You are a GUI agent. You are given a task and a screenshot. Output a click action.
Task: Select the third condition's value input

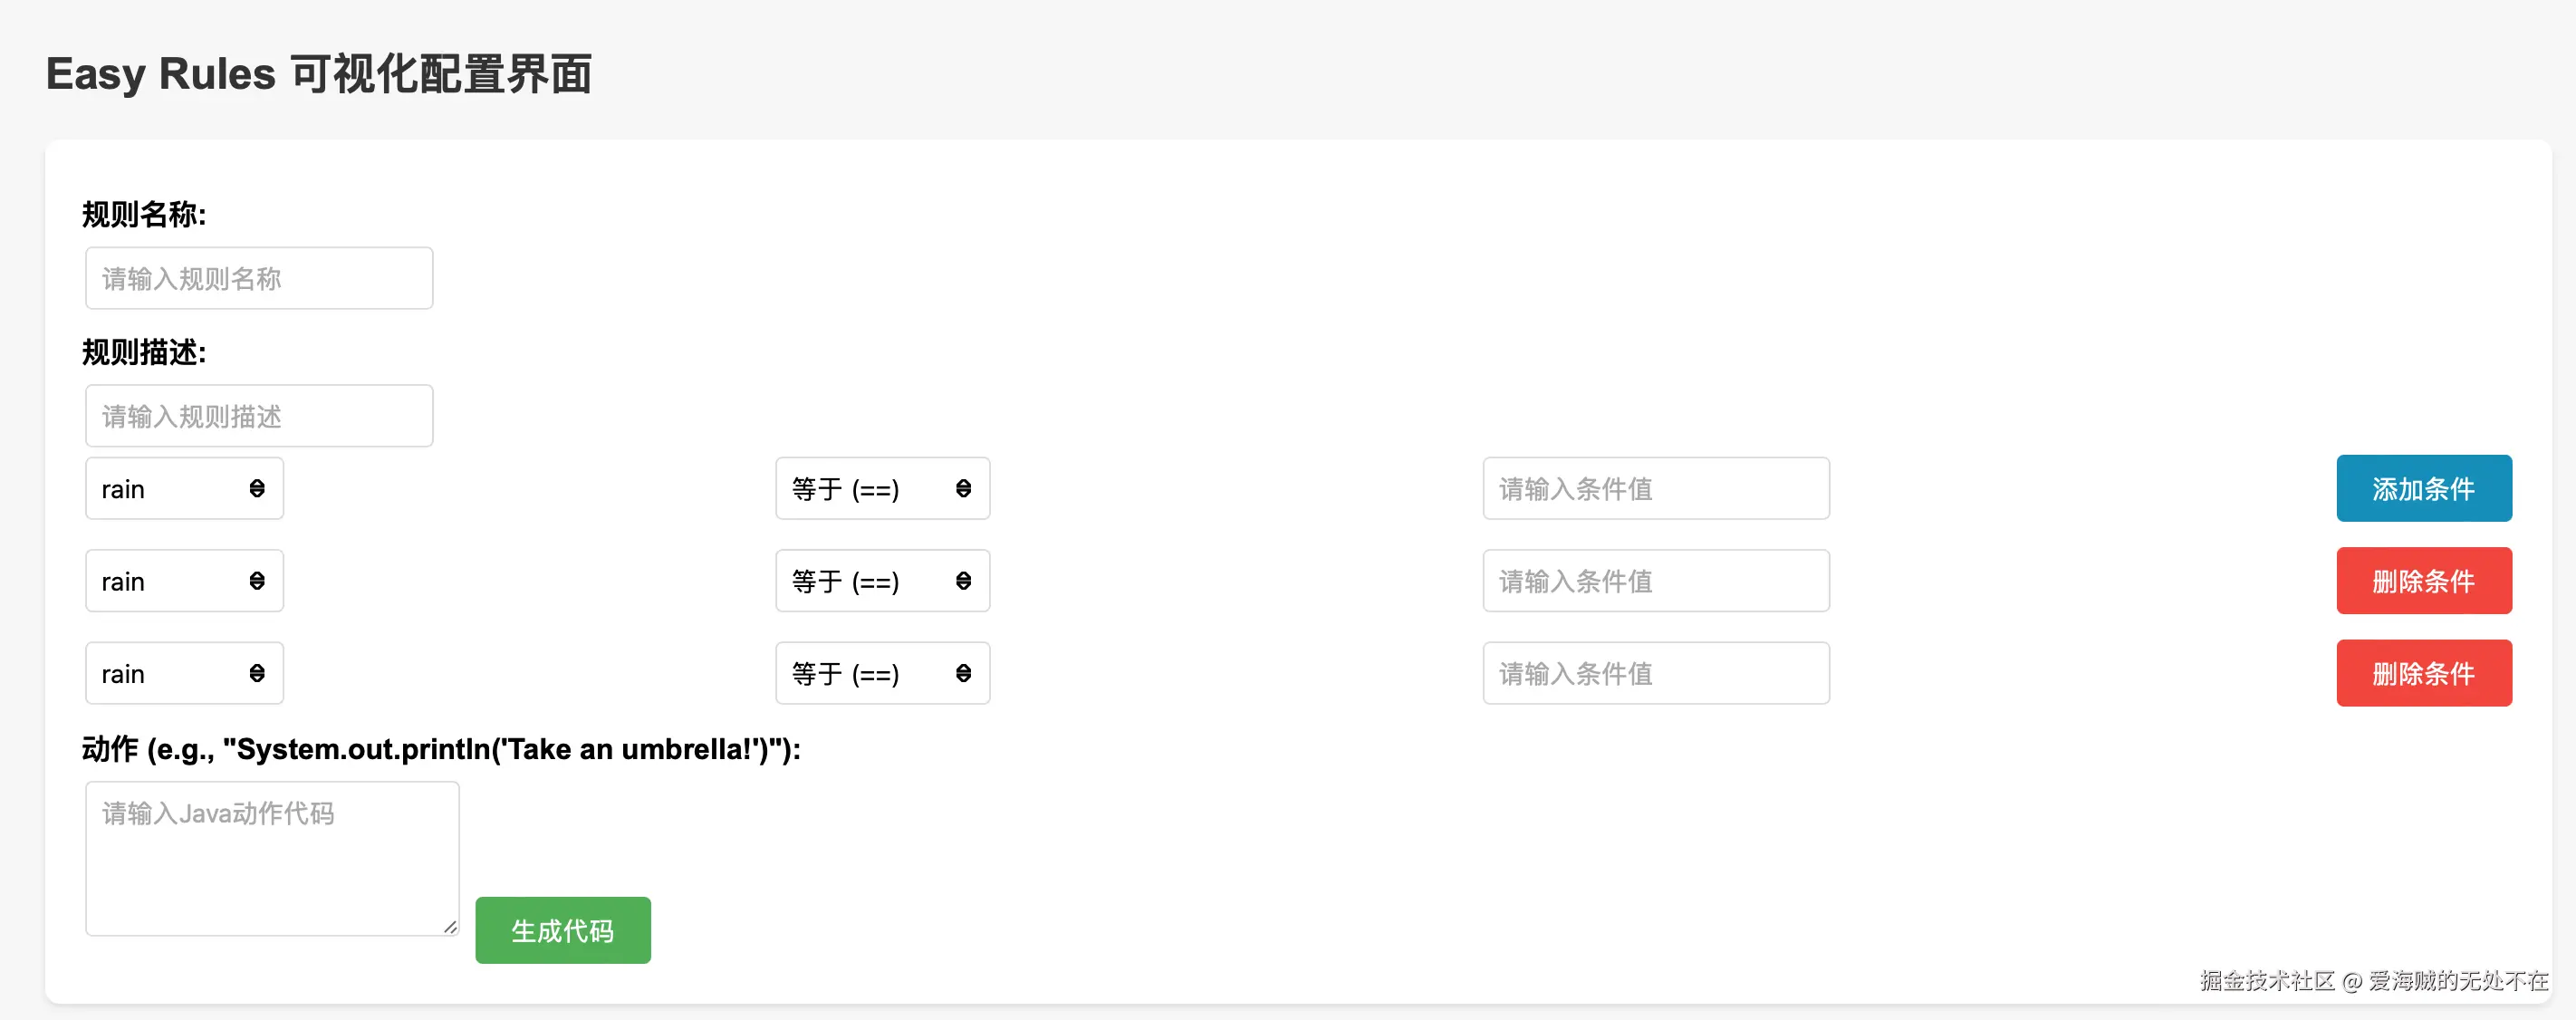tap(1656, 673)
